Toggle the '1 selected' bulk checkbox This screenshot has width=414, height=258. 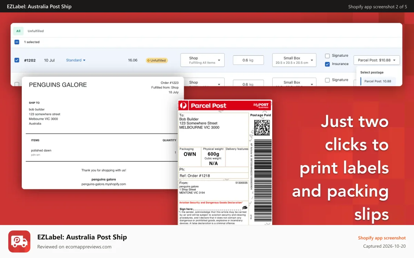(17, 42)
